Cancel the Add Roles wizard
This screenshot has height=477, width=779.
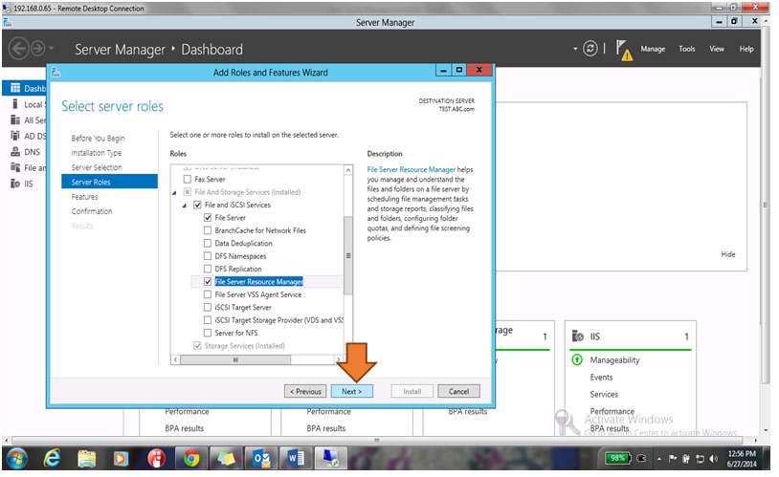(x=458, y=391)
